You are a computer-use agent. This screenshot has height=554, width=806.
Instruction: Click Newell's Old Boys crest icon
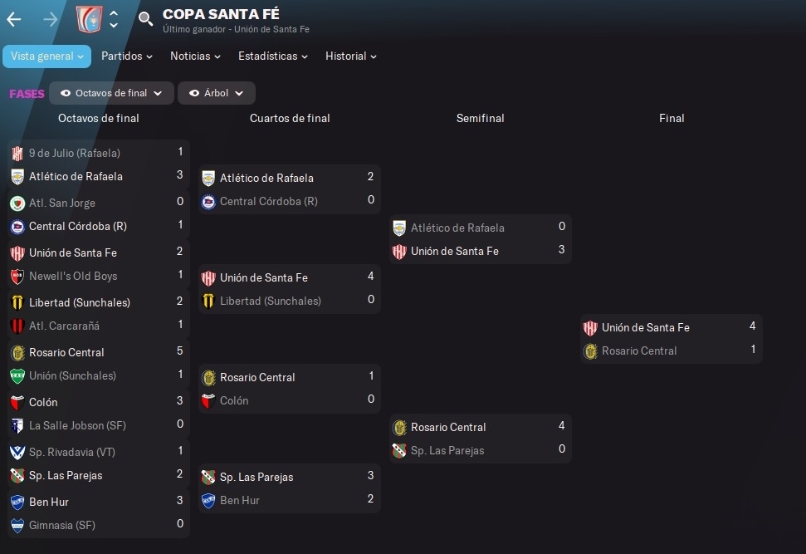(17, 277)
